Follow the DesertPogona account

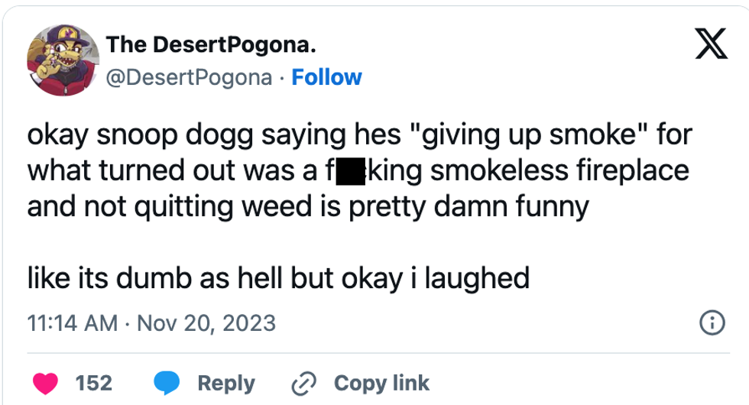pyautogui.click(x=327, y=77)
